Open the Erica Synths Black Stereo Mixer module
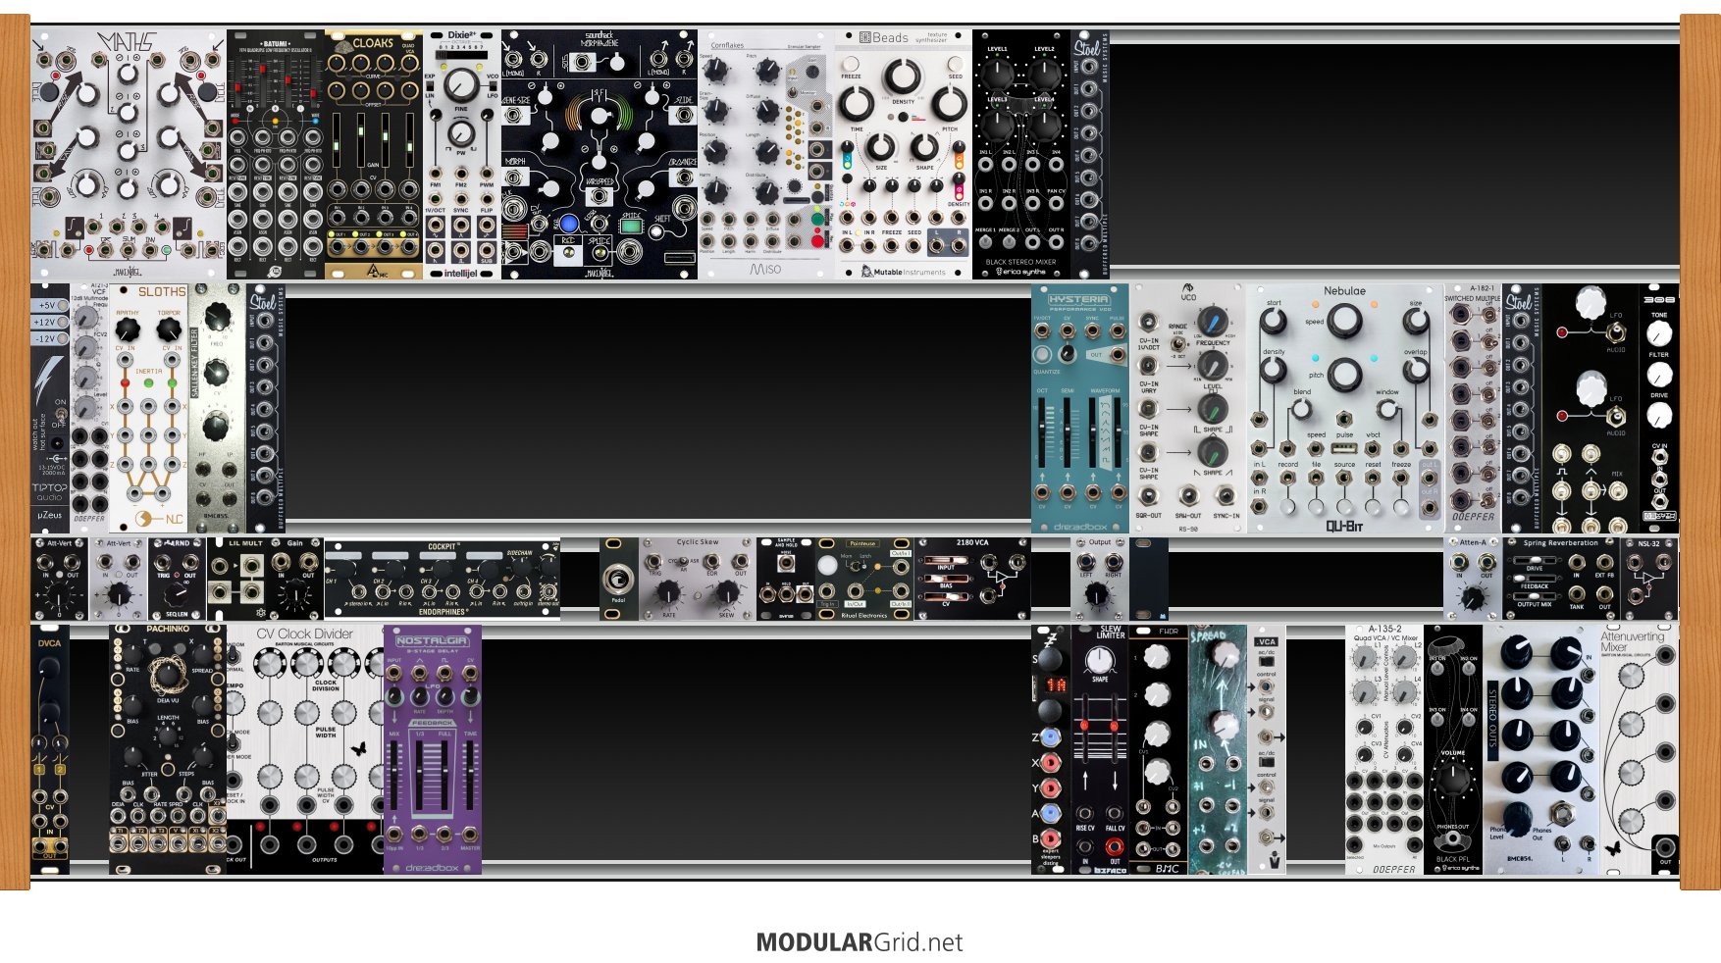The image size is (1721, 963). pyautogui.click(x=1021, y=154)
